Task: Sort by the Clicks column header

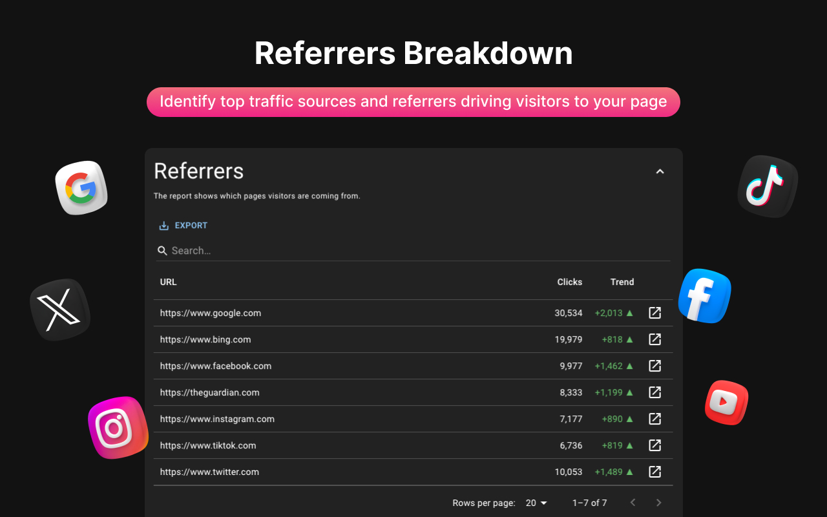Action: pos(569,282)
